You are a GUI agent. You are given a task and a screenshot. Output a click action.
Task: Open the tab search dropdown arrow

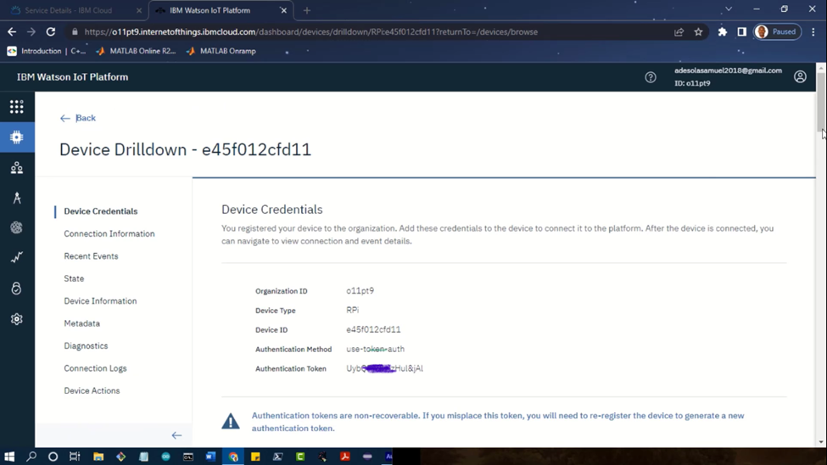[x=729, y=9]
